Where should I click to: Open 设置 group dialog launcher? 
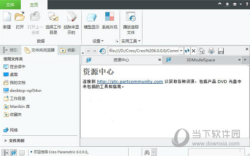coord(117,41)
